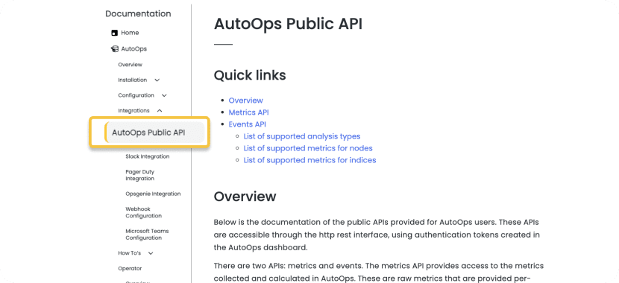Follow the Overview quick link
This screenshot has width=619, height=283.
point(245,101)
